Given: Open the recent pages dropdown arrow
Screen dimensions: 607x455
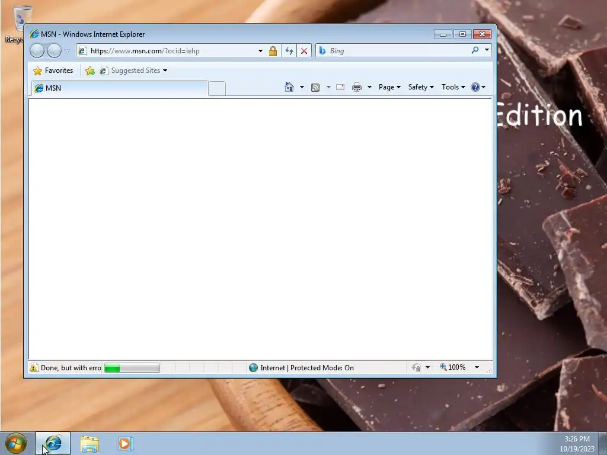Looking at the screenshot, I should click(68, 50).
